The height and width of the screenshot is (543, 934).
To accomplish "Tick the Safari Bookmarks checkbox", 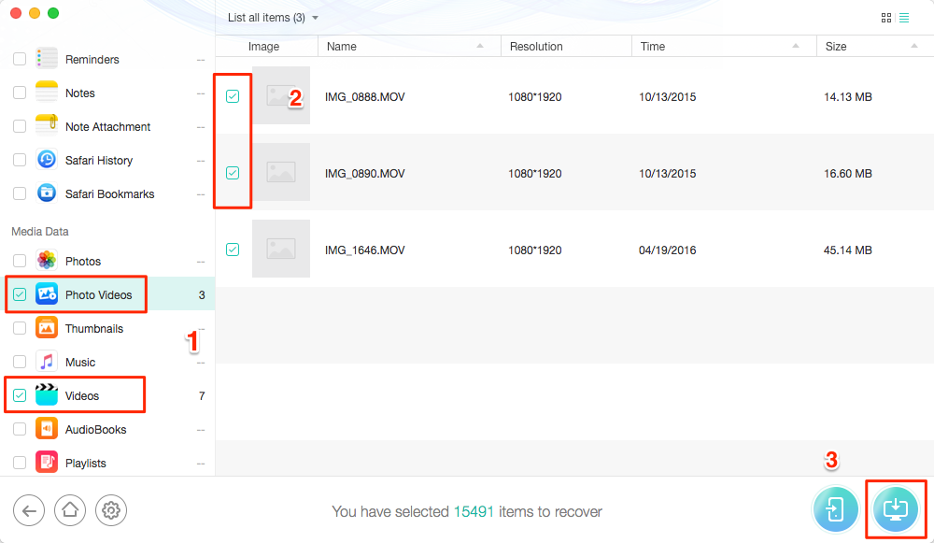I will pos(20,193).
